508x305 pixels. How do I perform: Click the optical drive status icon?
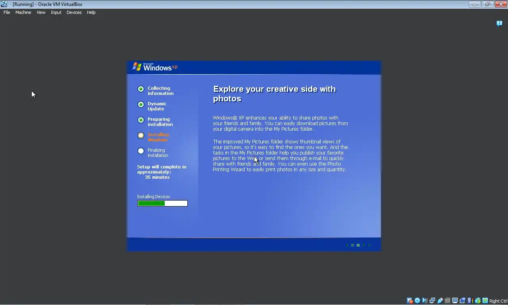(417, 301)
